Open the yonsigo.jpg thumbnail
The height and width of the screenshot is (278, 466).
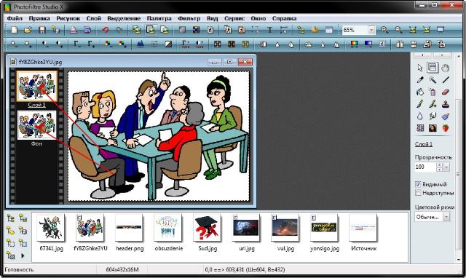(x=324, y=228)
